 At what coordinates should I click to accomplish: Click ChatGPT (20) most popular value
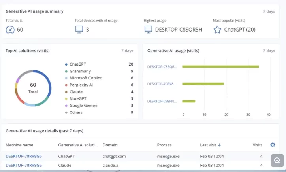240,30
